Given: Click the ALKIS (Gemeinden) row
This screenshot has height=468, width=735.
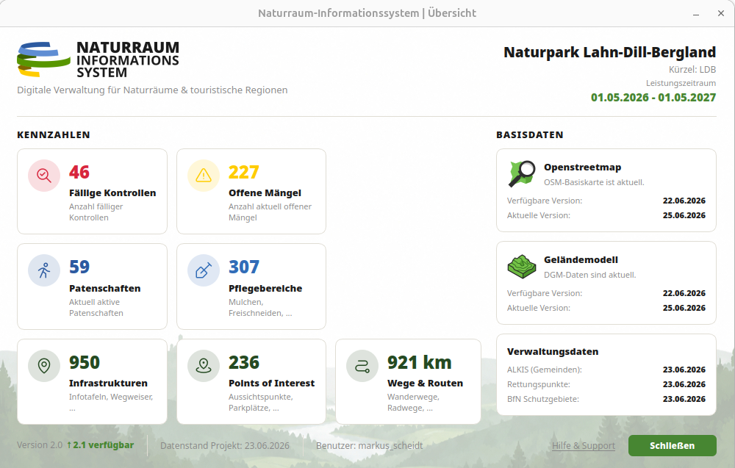Looking at the screenshot, I should tap(606, 370).
